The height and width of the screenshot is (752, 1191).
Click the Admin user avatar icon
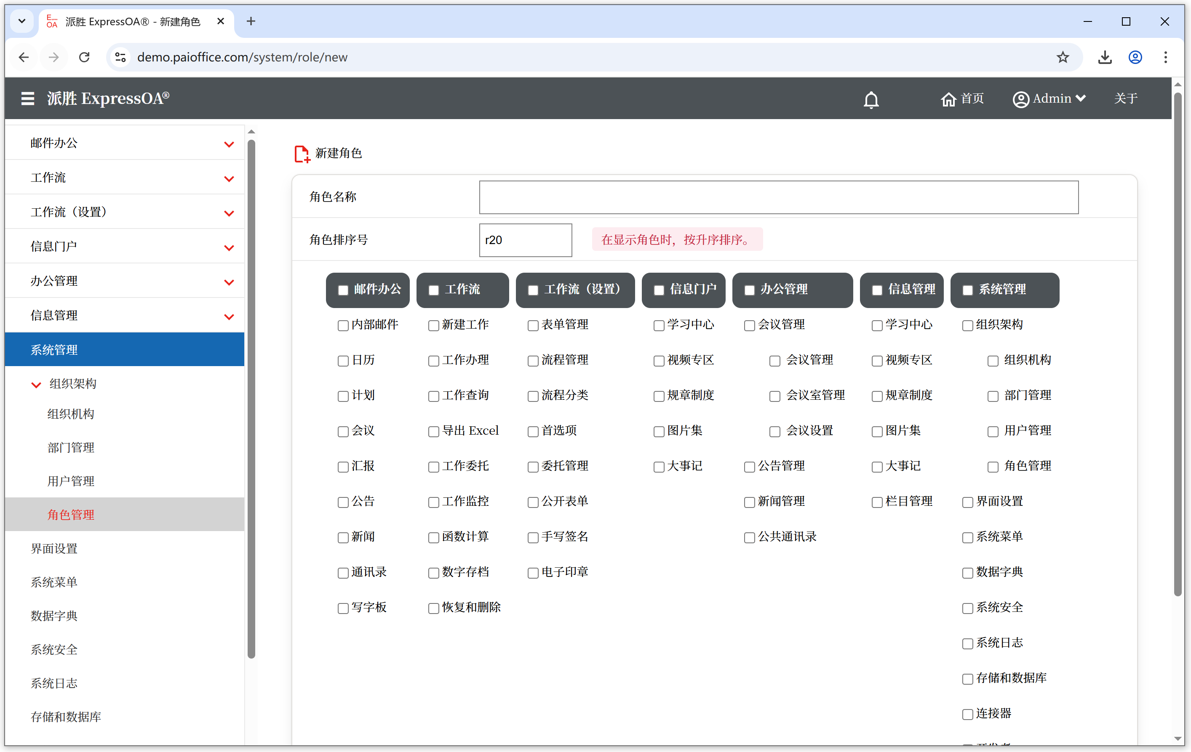[1020, 99]
